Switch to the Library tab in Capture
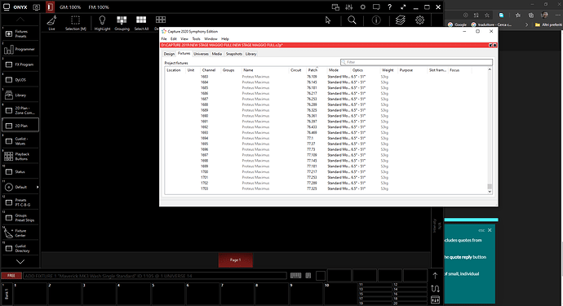The width and height of the screenshot is (563, 306). tap(250, 54)
